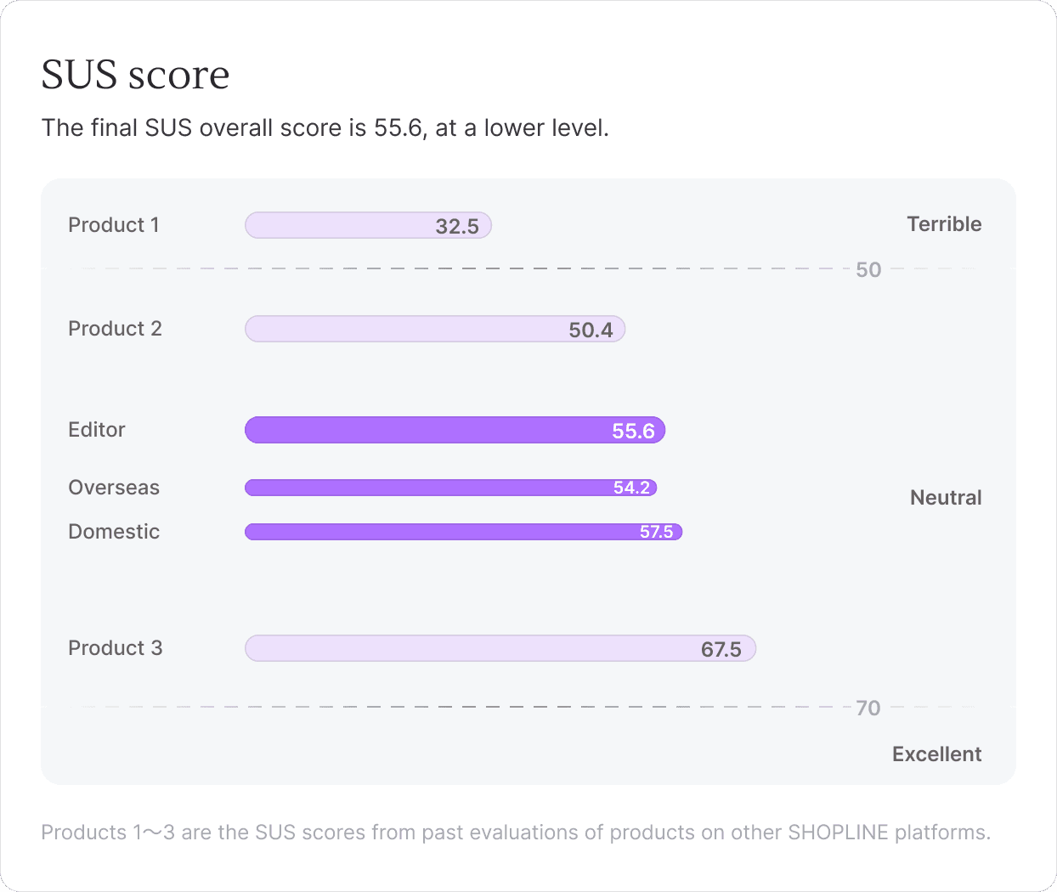Click the Overseas row label
The width and height of the screenshot is (1057, 892).
tap(114, 488)
